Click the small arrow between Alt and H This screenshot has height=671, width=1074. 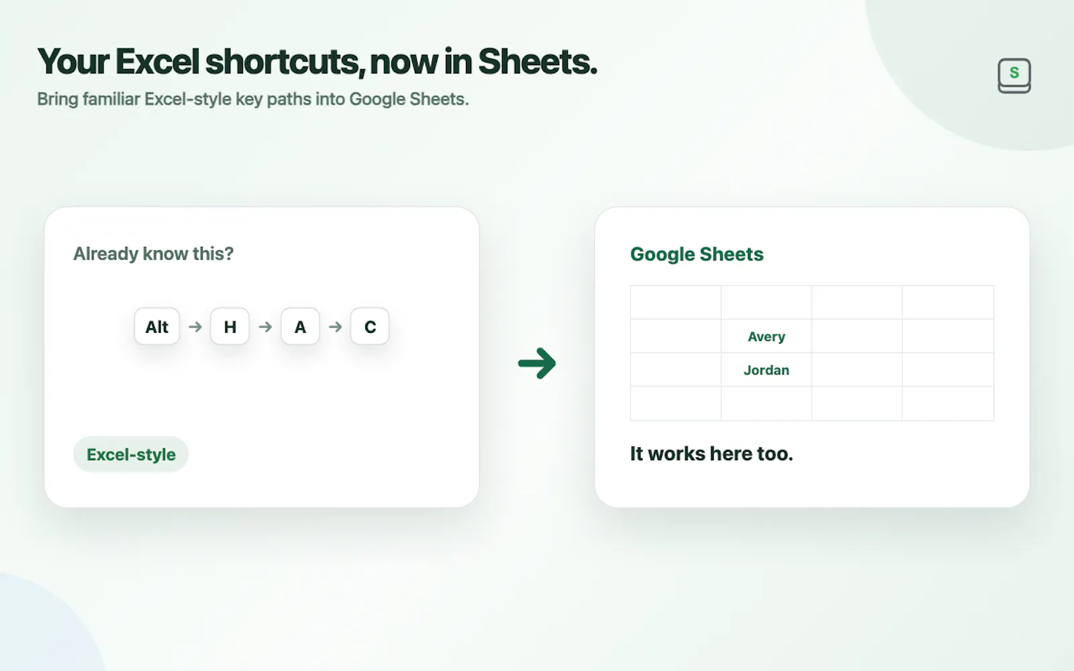coord(195,327)
